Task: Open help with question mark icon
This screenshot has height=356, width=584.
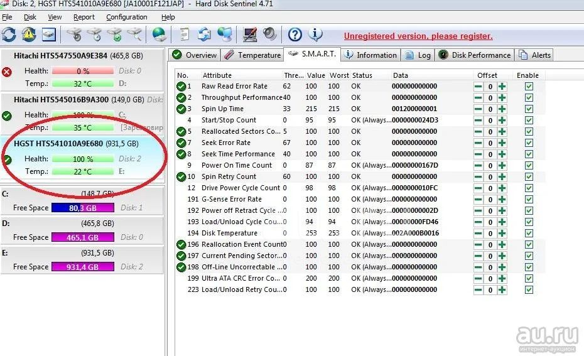Action: 295,35
